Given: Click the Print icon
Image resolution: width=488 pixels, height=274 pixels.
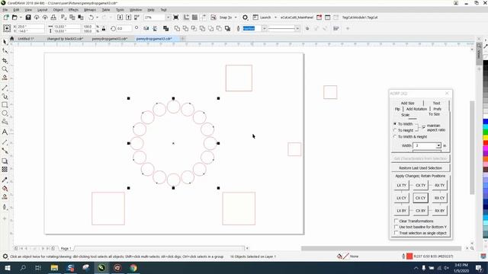Looking at the screenshot, I should pyautogui.click(x=53, y=18).
